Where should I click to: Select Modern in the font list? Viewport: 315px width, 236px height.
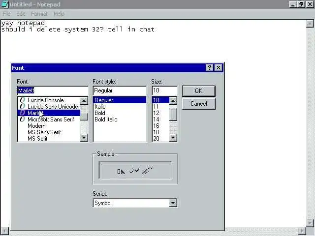click(x=49, y=126)
